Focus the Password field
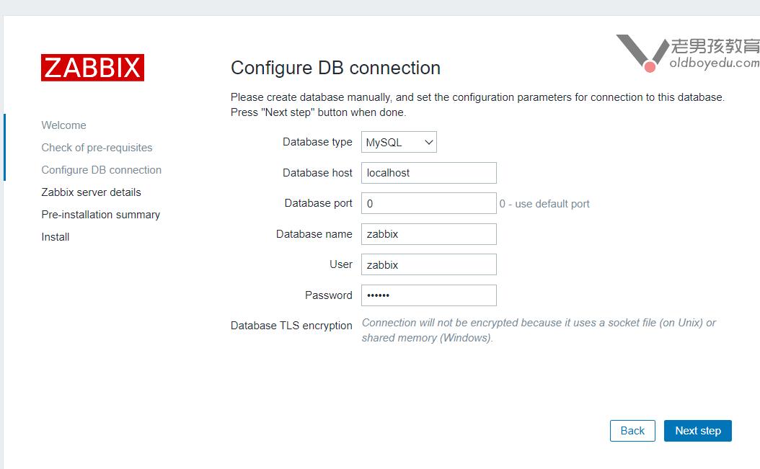 point(428,295)
